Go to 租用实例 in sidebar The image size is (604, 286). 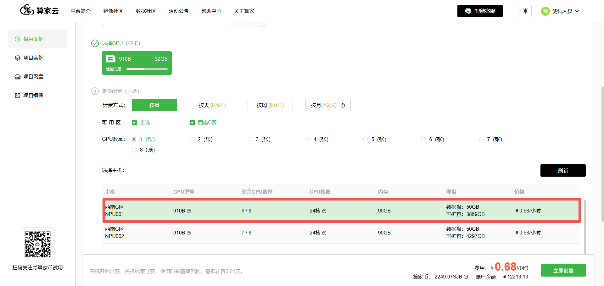(37, 39)
